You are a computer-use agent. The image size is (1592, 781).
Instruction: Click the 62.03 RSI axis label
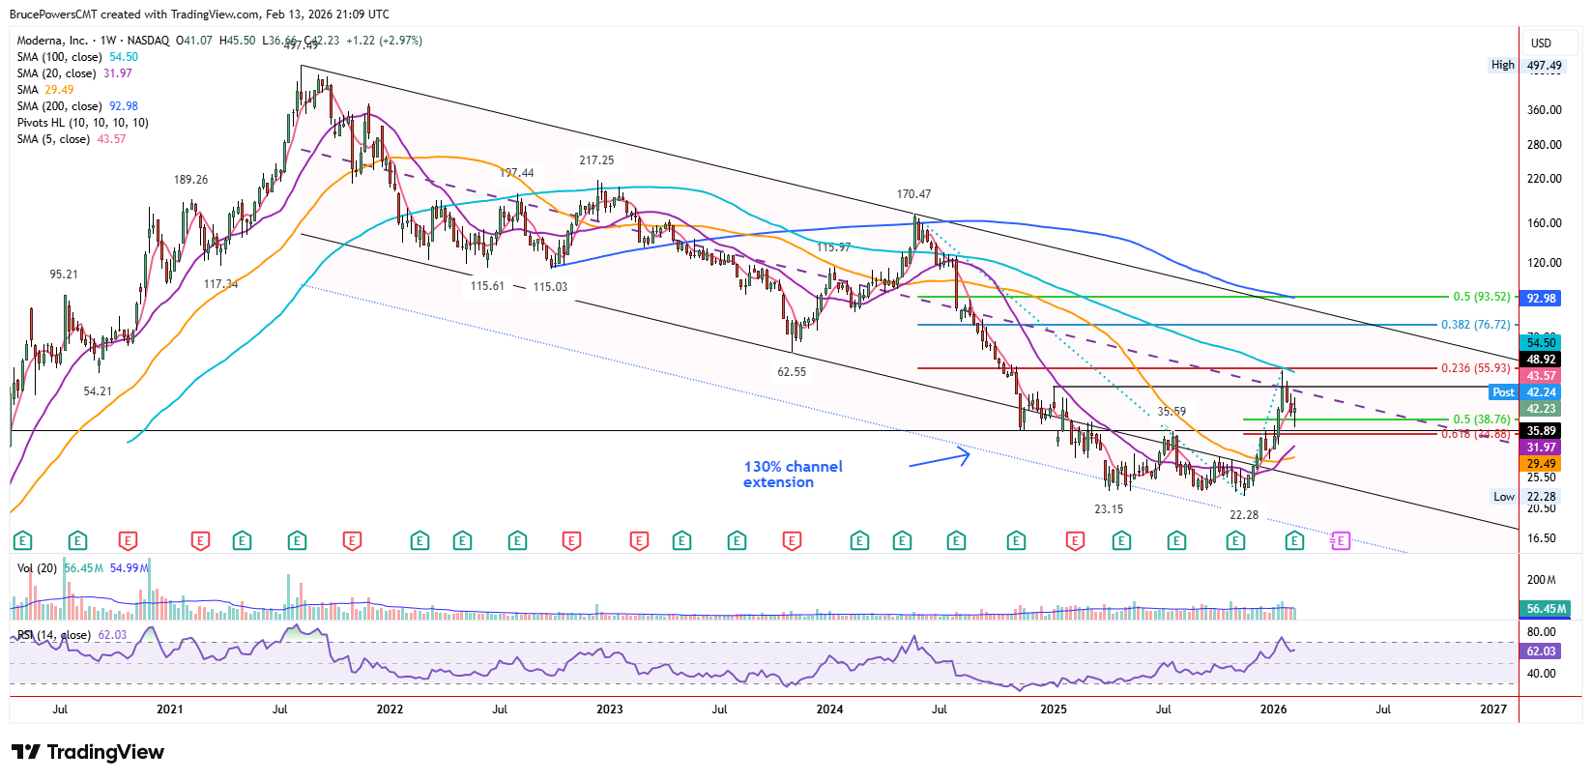click(x=1541, y=651)
